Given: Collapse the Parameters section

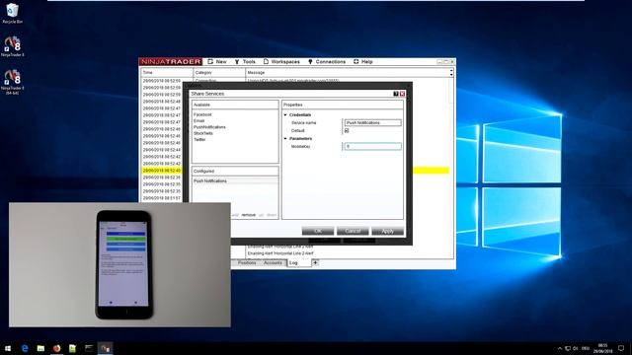Looking at the screenshot, I should 285,138.
